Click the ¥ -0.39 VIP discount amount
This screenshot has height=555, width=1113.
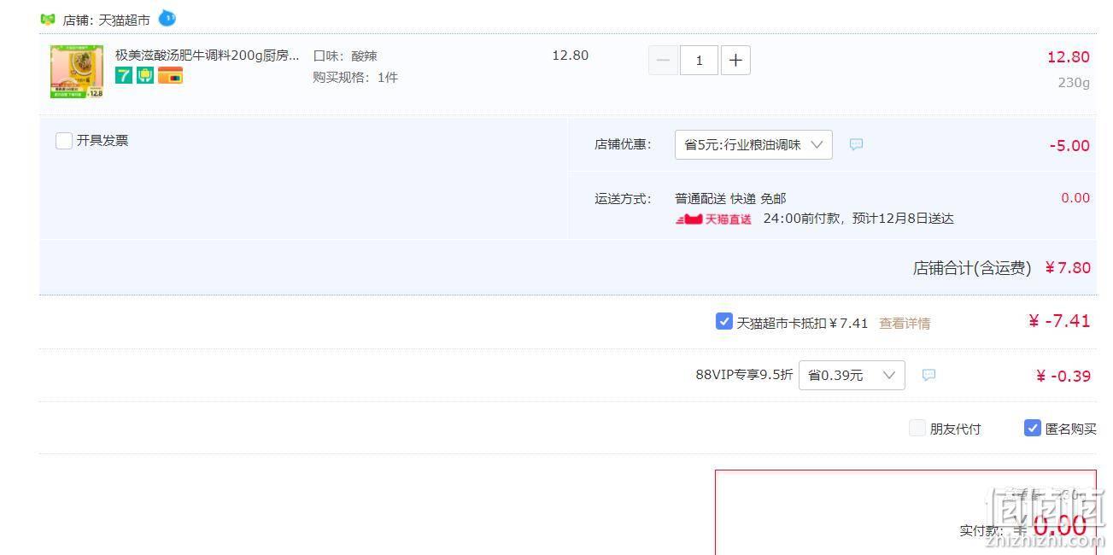pyautogui.click(x=1063, y=376)
